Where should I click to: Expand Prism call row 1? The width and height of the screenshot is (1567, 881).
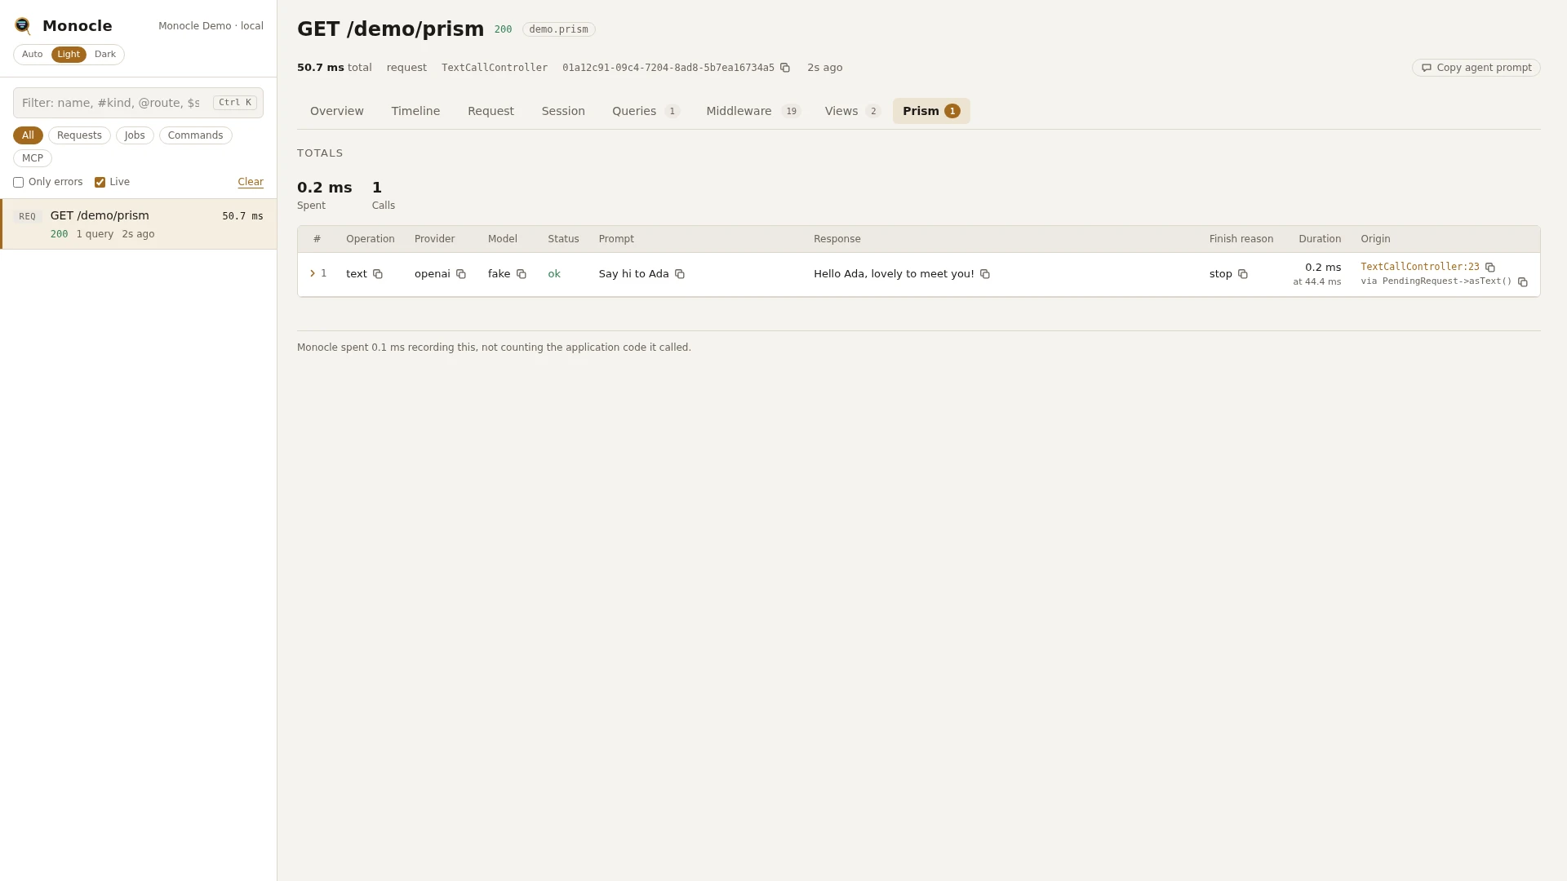pos(313,273)
